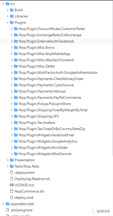Expand chevron beside Nop.Plugin.Widgets.NivoSlider
Screen dimensions: 113x216
coord(12,147)
